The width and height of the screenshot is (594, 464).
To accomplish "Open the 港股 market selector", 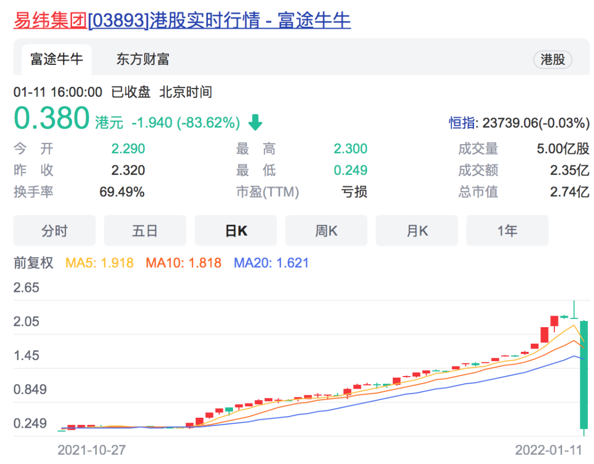I will point(552,60).
